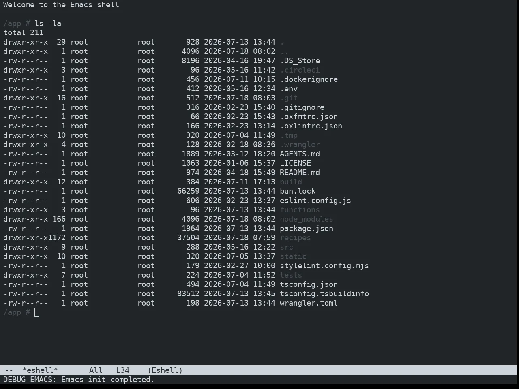Click the 83512 size of tsconfig.tsbuildinfo
This screenshot has width=519, height=389.
188,294
